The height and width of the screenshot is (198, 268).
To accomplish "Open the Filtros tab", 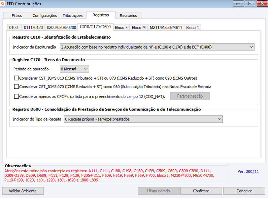I will point(17,16).
